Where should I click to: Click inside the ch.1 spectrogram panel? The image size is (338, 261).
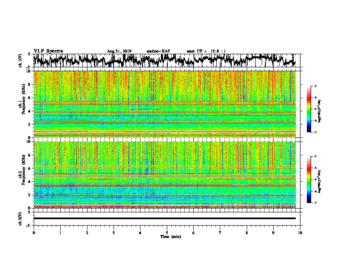click(164, 104)
